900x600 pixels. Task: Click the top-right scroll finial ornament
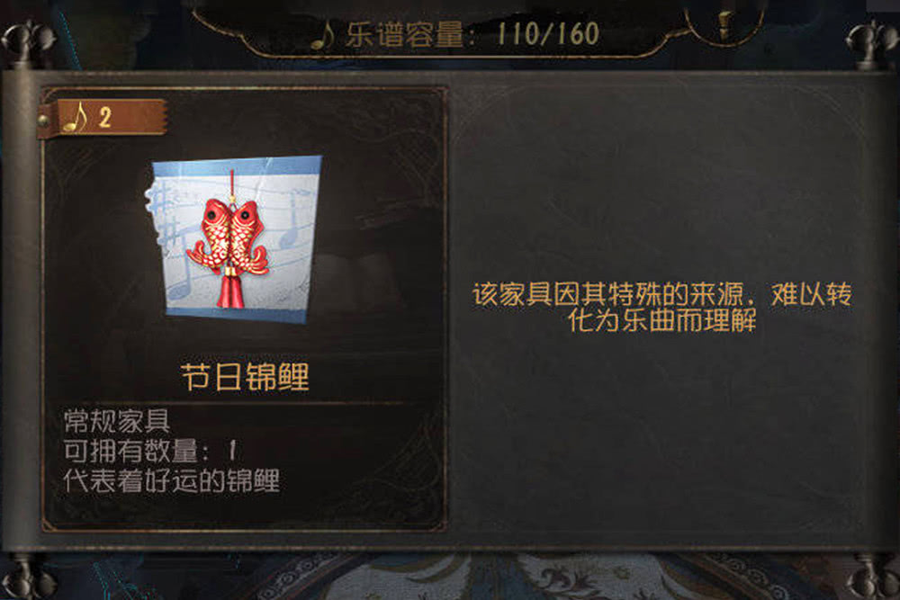[x=872, y=42]
